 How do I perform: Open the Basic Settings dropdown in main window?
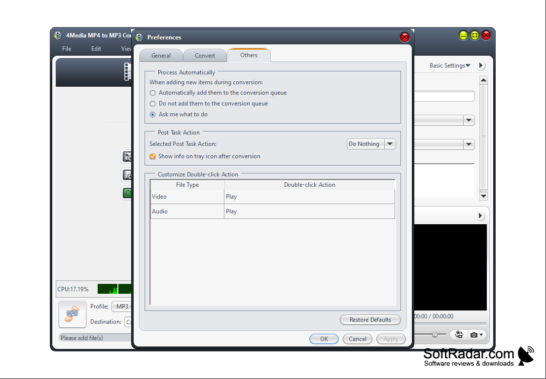(x=449, y=66)
